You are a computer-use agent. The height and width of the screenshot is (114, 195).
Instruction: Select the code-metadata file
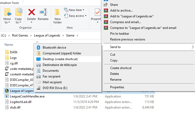[x=22, y=69]
